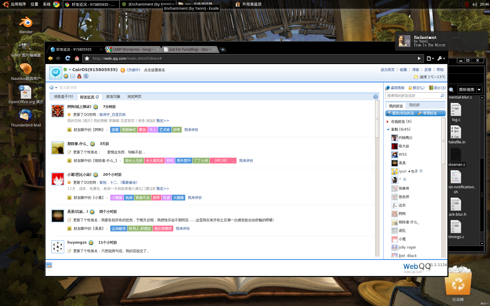Click the go arrow in the address bar
This screenshot has width=490, height=306.
coord(419,58)
